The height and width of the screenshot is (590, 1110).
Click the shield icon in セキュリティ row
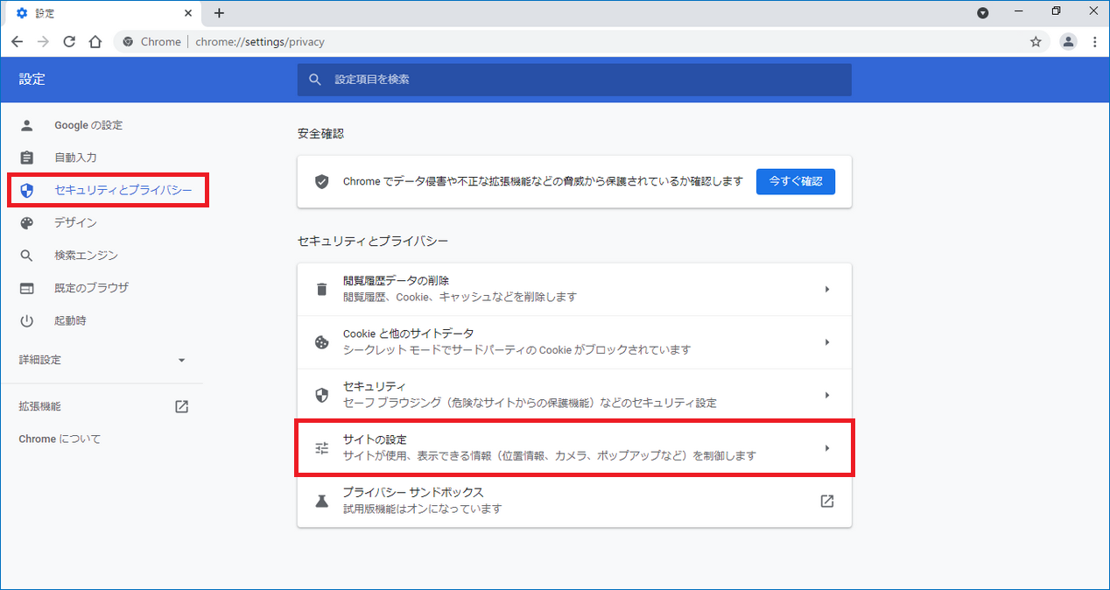click(x=321, y=395)
